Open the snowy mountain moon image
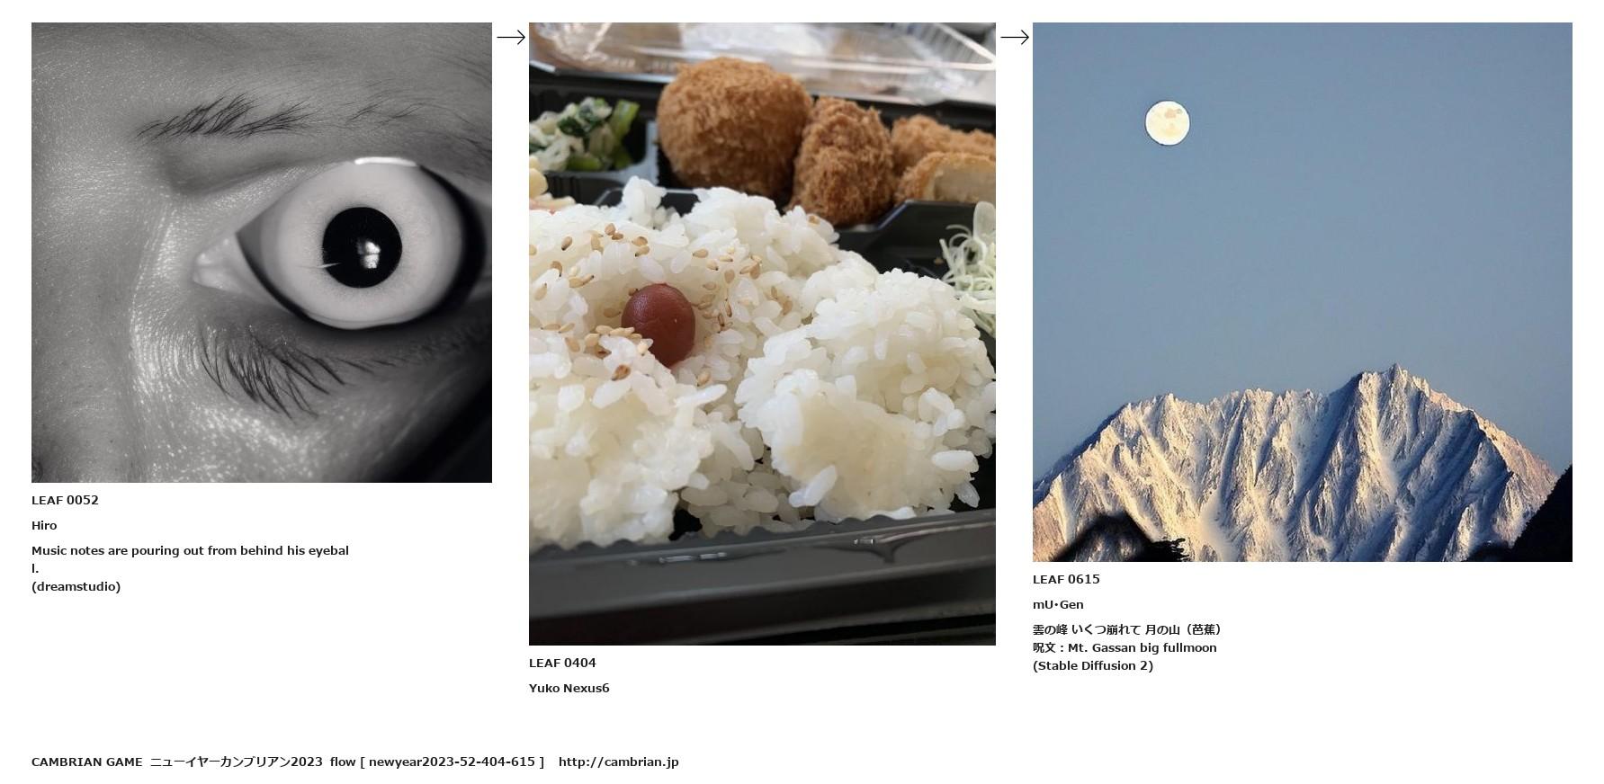The width and height of the screenshot is (1604, 784). click(x=1303, y=292)
